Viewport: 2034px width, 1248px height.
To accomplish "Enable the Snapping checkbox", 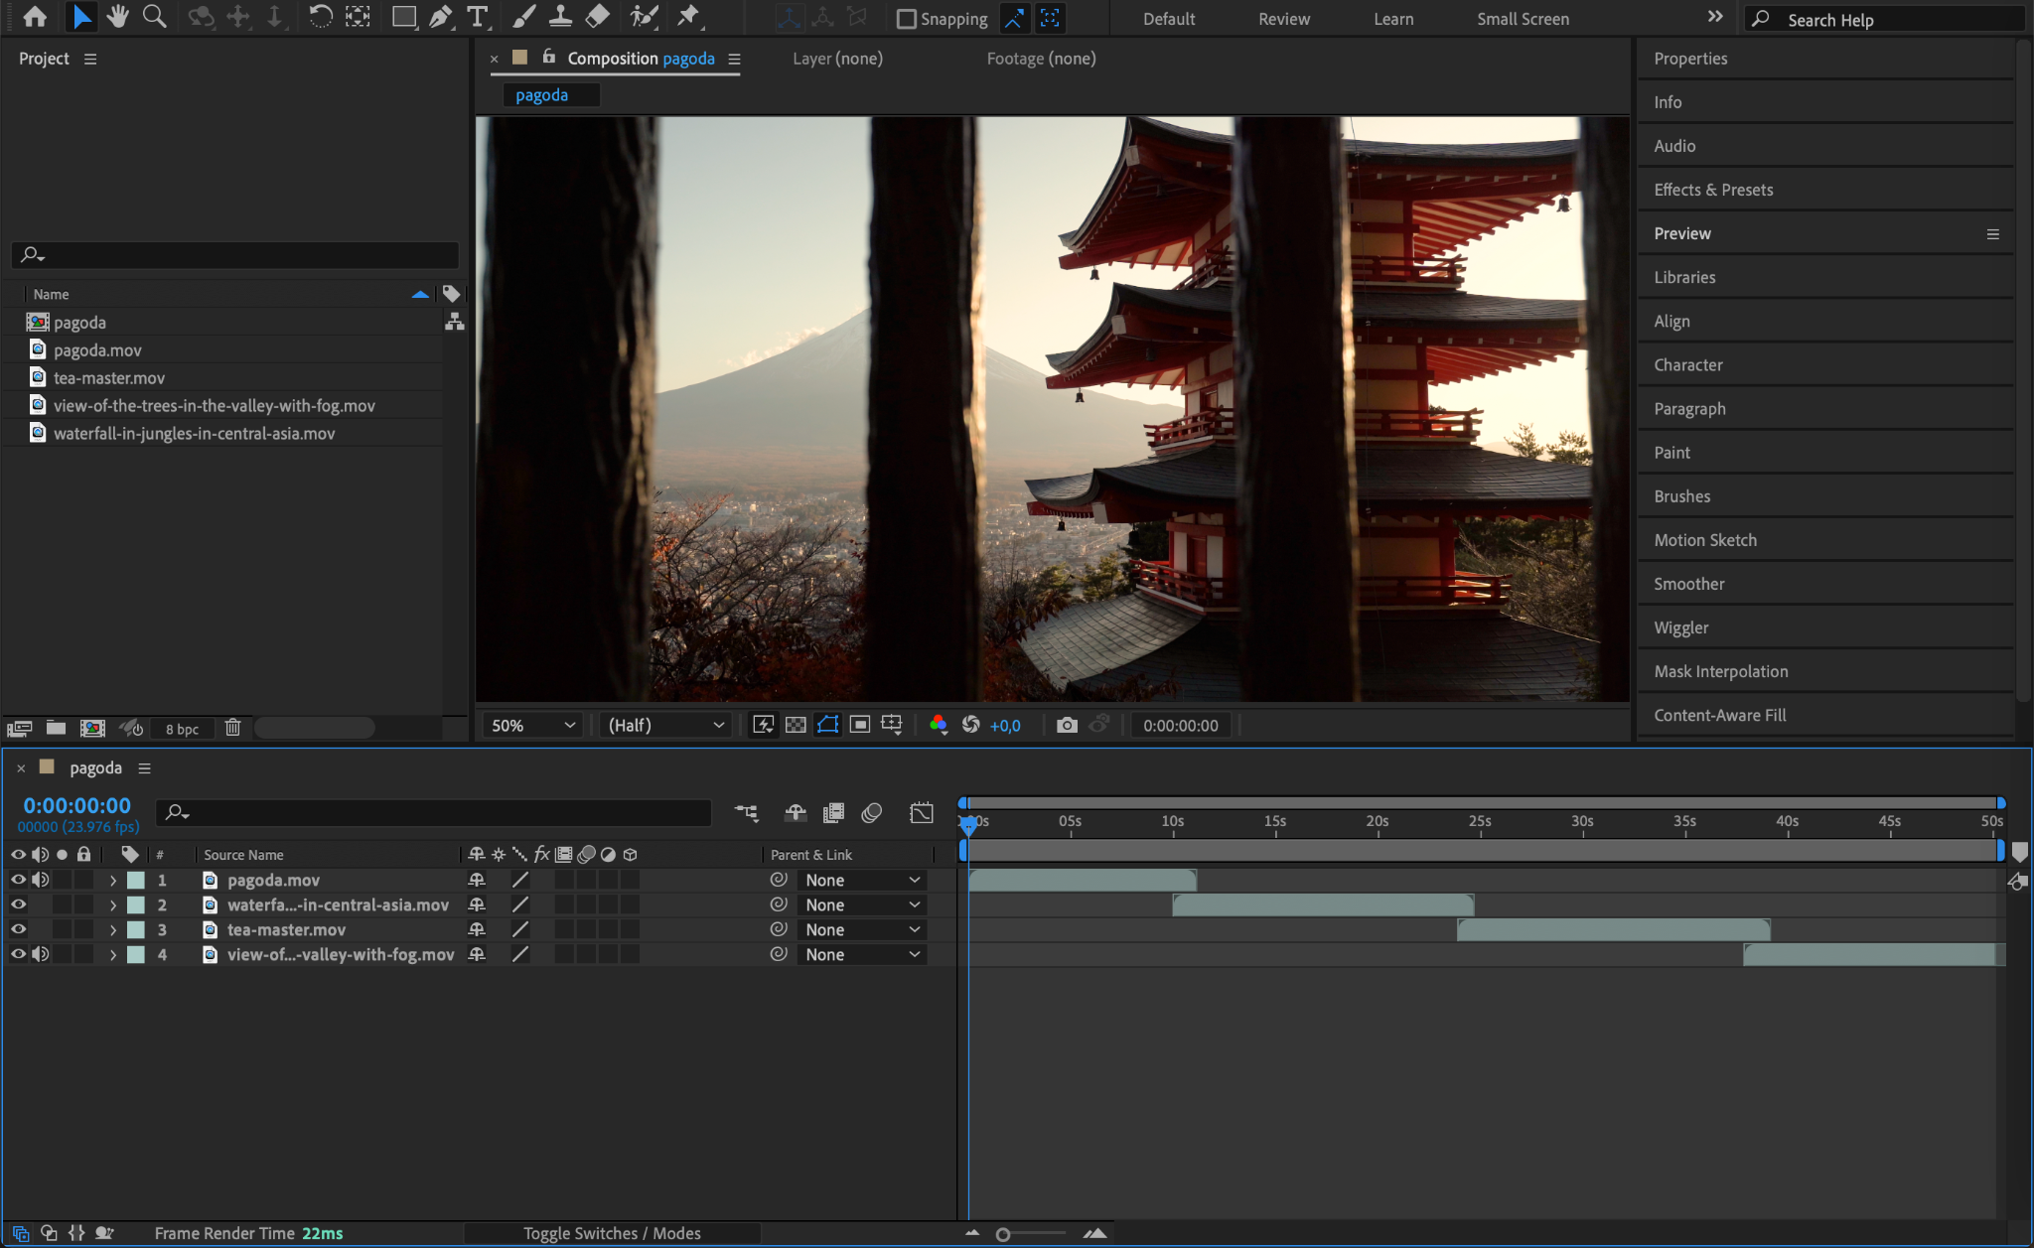I will (906, 19).
